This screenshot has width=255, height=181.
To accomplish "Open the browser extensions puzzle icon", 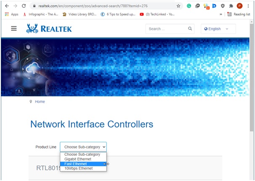I will coord(231,6).
